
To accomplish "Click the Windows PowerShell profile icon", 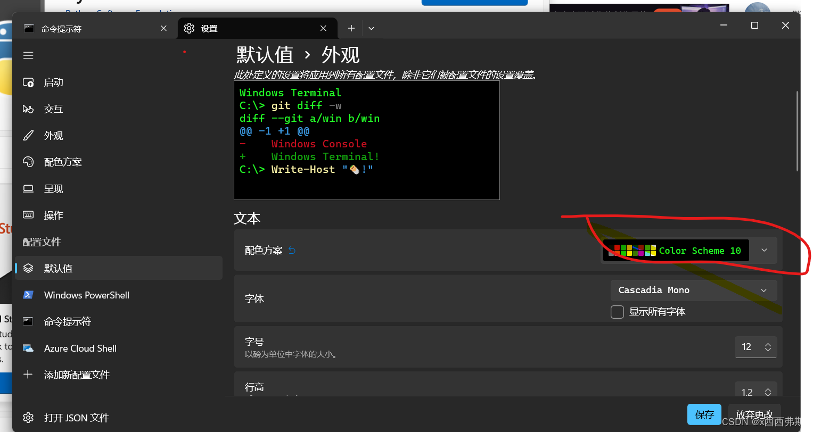I will (x=28, y=295).
